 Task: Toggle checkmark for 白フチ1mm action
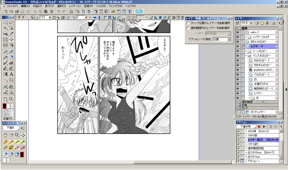click(x=238, y=157)
